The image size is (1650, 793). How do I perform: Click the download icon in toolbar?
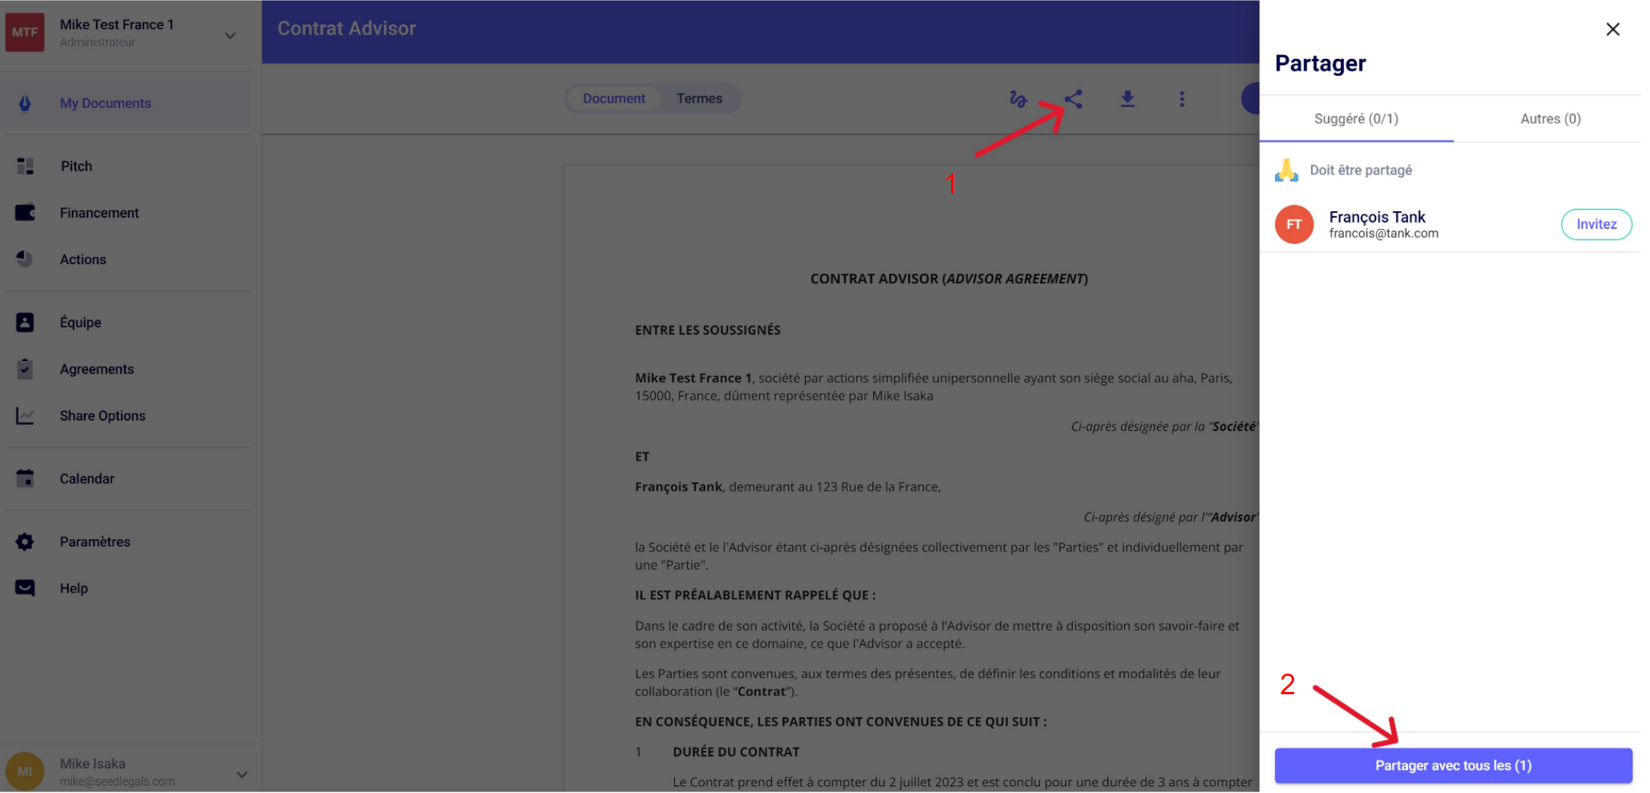[x=1127, y=100]
